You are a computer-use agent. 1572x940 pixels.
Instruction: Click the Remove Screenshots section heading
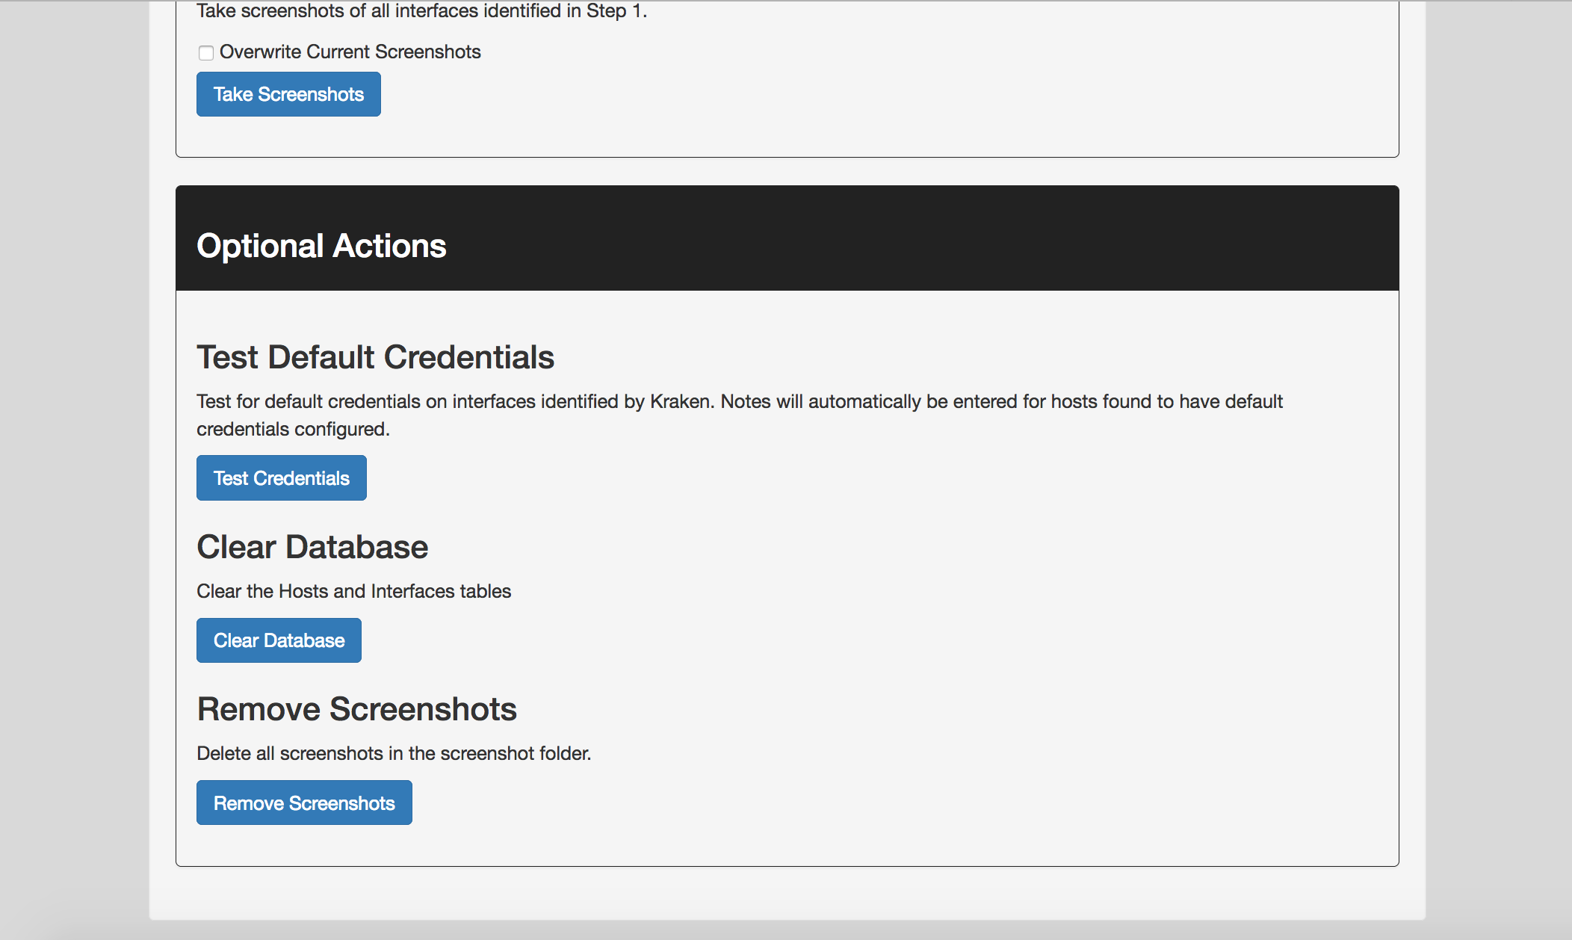[356, 709]
